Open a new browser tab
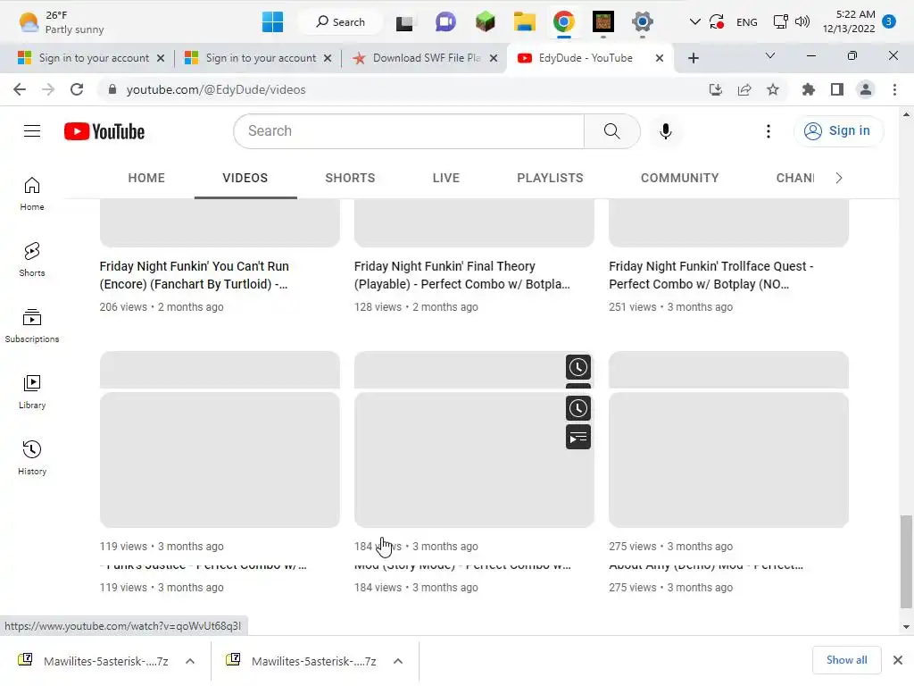Viewport: 914px width, 686px height. point(693,58)
